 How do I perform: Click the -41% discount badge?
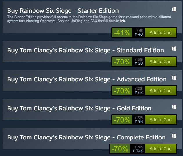click(x=122, y=33)
